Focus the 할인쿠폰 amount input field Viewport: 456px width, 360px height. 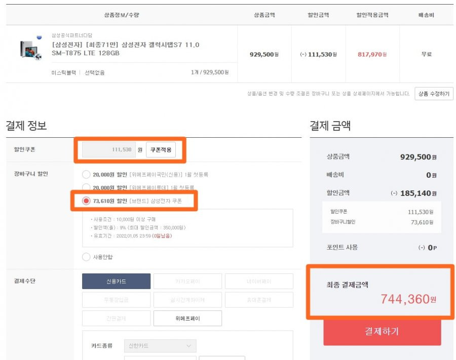click(x=109, y=150)
